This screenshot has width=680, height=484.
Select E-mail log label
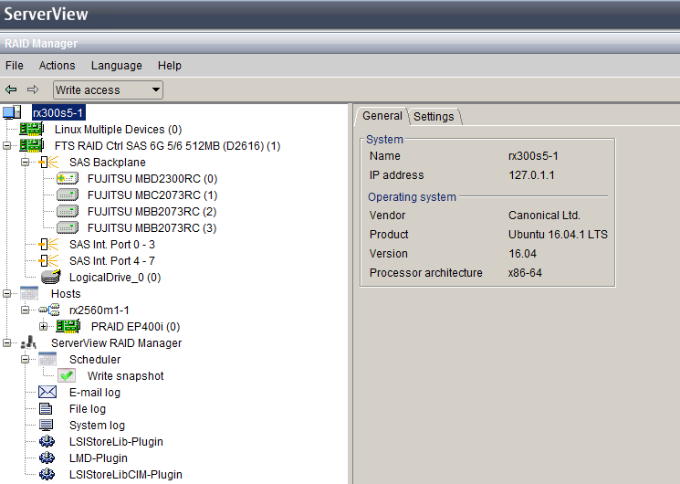point(95,393)
